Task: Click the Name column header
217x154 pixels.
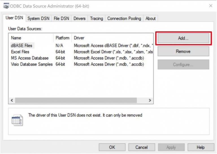Action: coord(31,38)
